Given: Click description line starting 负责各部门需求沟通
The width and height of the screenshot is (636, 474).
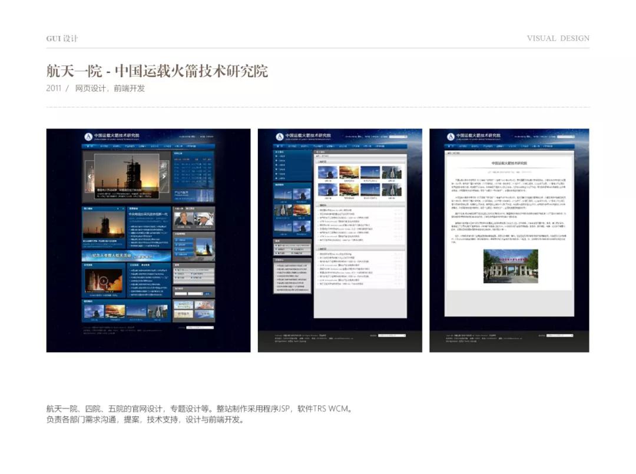Looking at the screenshot, I should pos(146,420).
